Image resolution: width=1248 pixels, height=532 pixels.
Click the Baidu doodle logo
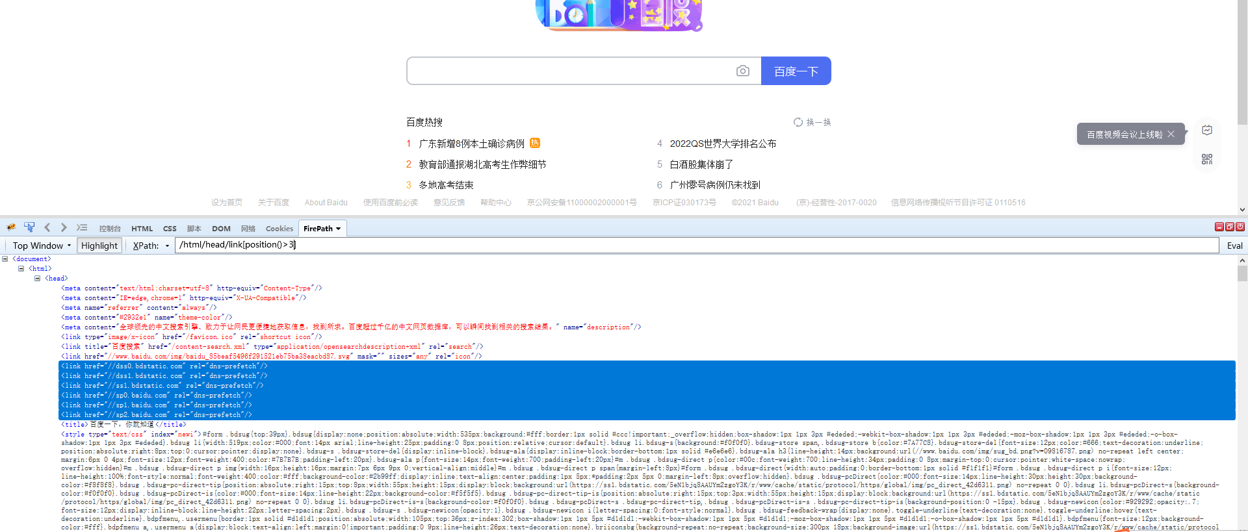pyautogui.click(x=619, y=14)
